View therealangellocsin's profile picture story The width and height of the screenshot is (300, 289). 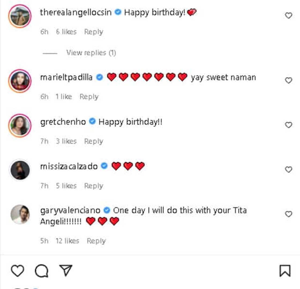coord(20,16)
